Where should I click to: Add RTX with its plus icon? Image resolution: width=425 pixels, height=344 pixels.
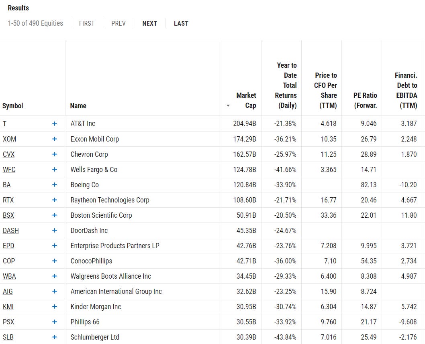(55, 200)
